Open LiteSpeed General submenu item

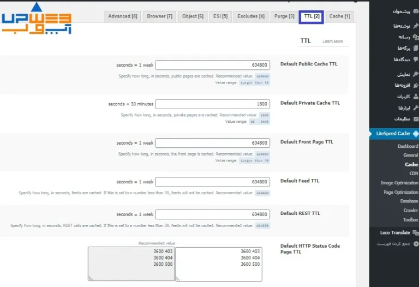coord(410,156)
